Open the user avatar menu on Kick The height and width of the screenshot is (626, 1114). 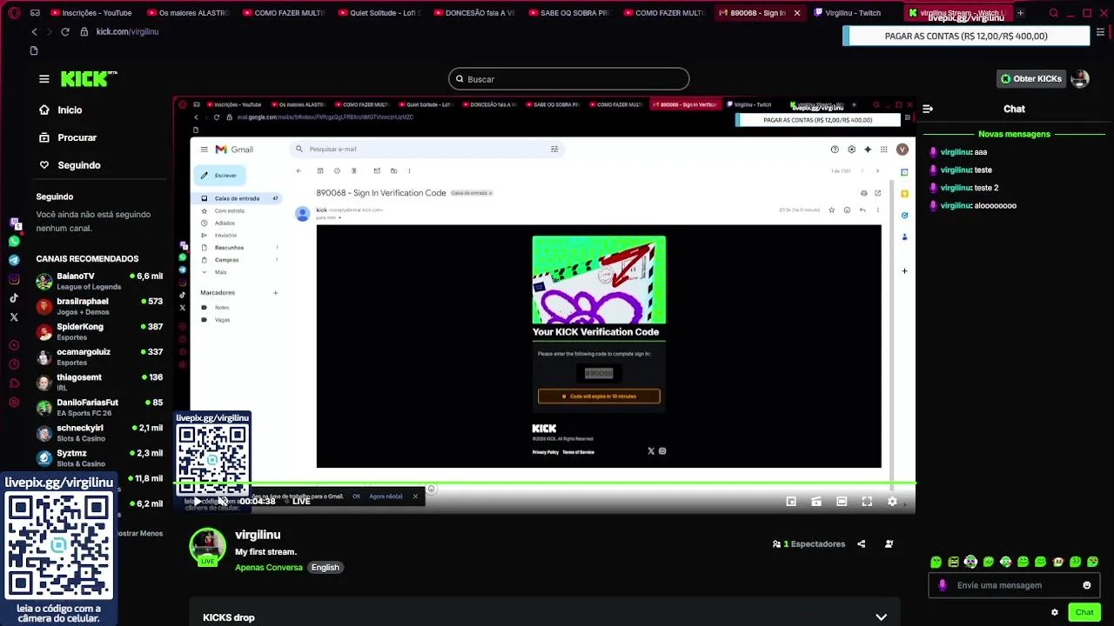click(x=1080, y=79)
